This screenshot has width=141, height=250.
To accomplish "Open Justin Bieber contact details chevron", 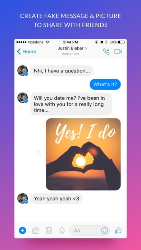I will tap(86, 48).
